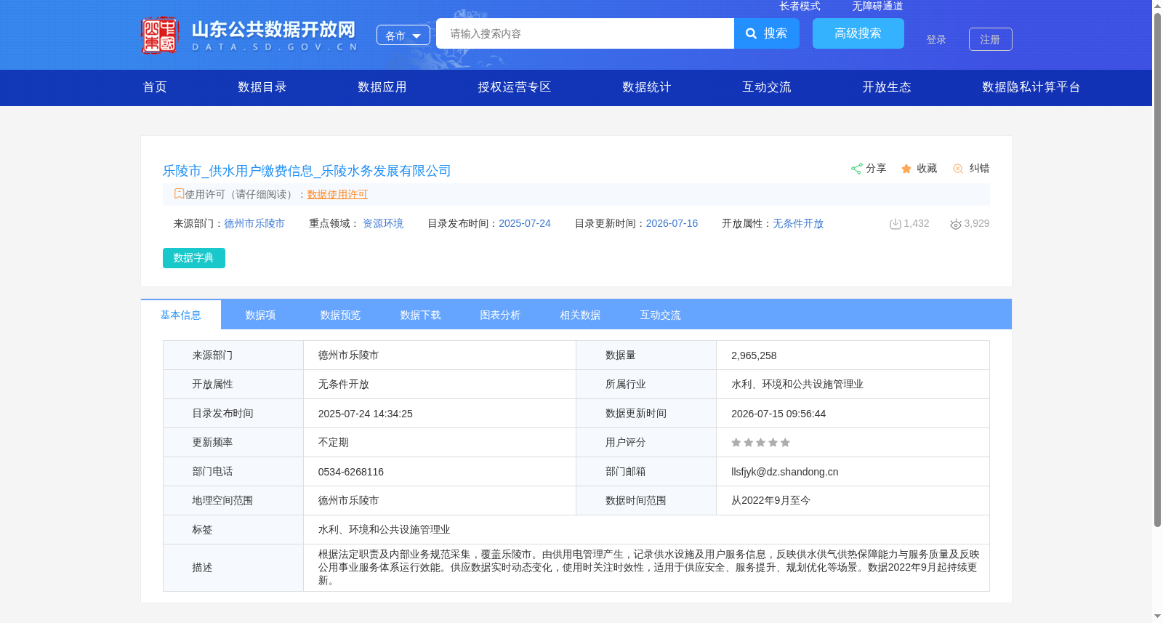Click the dataset title link 乐陵市_供水用户缴费信息
Viewport: 1163px width, 623px height.
click(307, 171)
